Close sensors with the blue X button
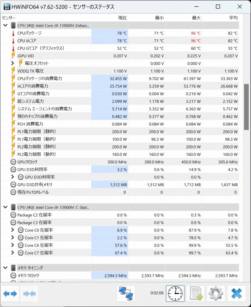The width and height of the screenshot is (251, 307). pyautogui.click(x=236, y=294)
